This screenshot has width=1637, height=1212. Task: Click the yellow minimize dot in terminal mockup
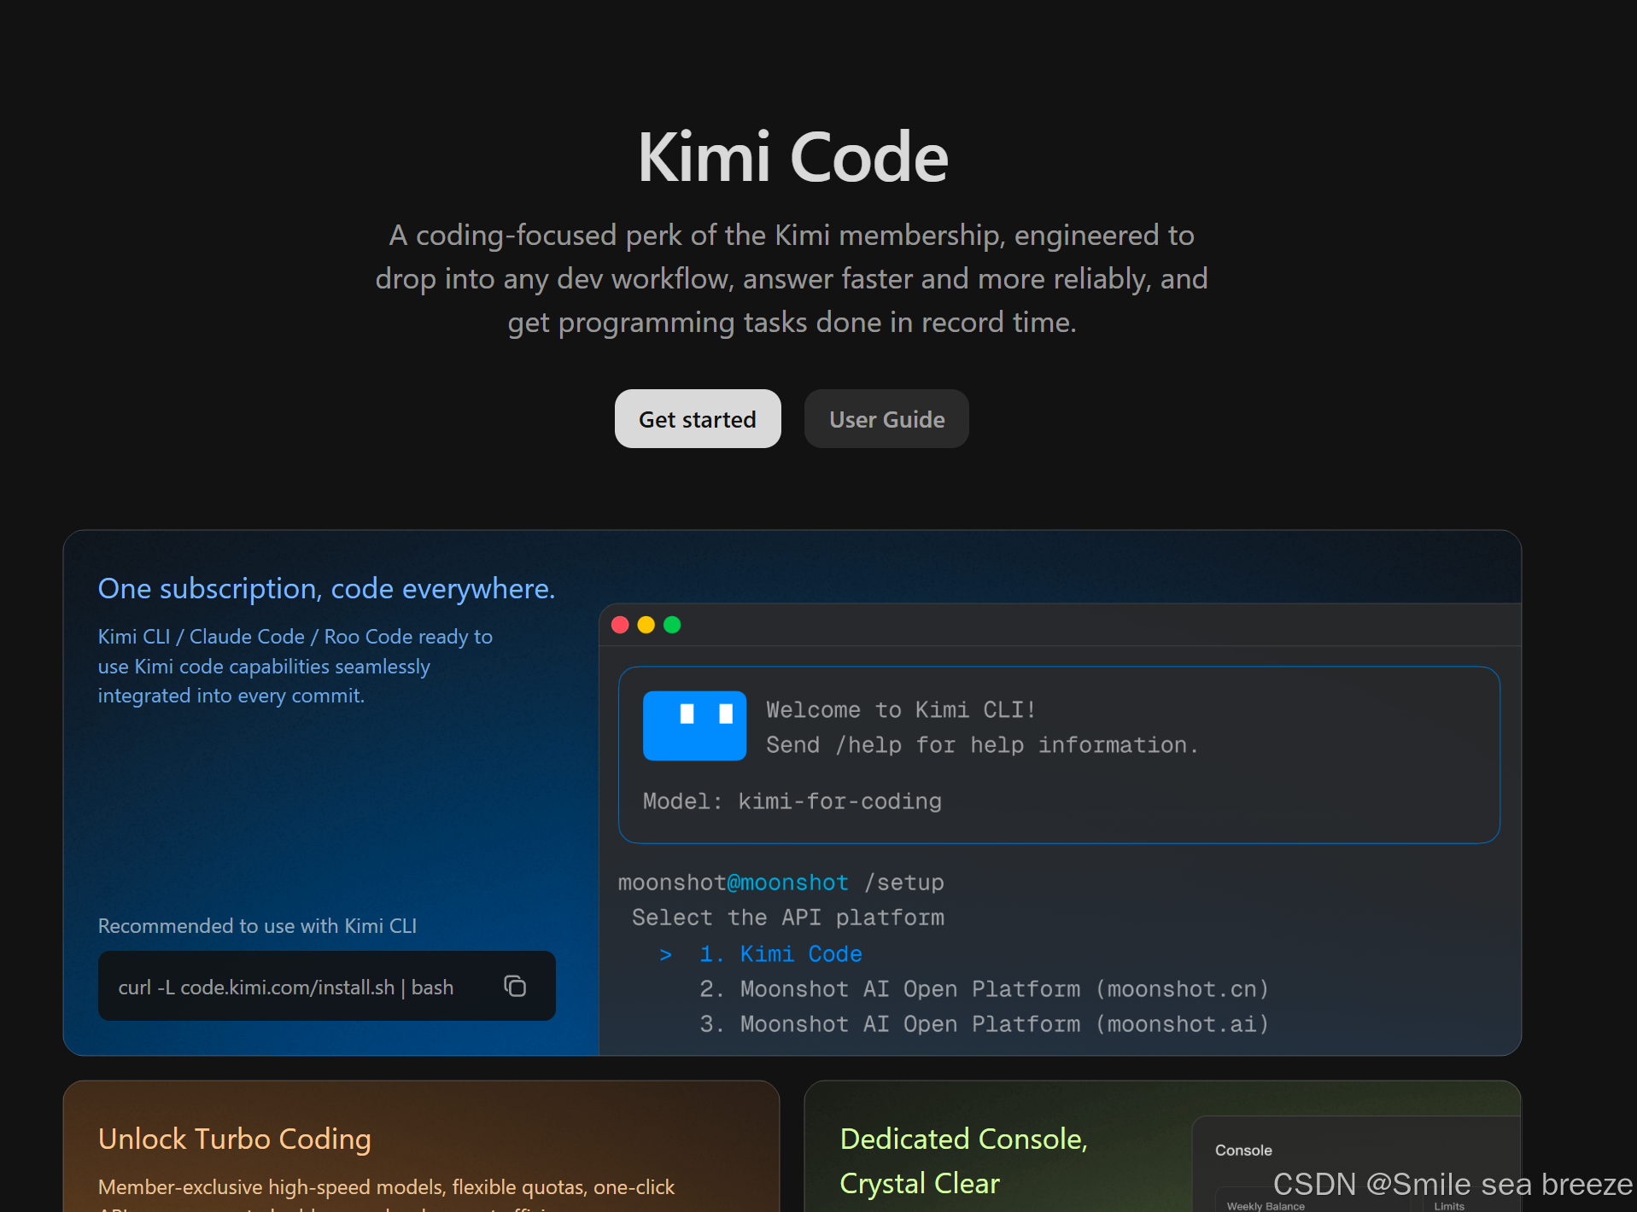(646, 625)
